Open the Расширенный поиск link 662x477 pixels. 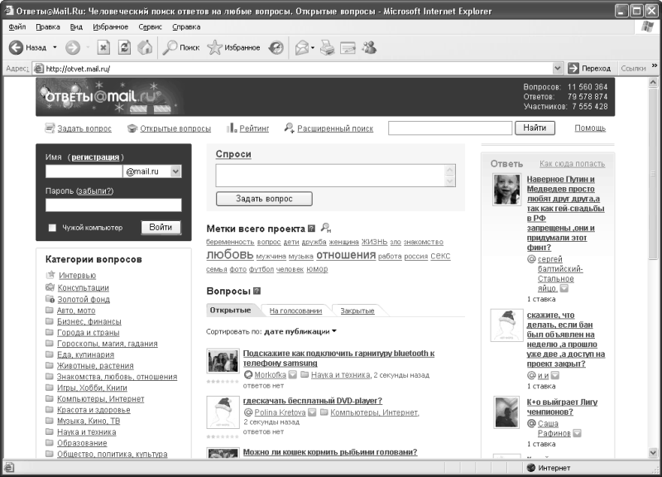click(335, 128)
